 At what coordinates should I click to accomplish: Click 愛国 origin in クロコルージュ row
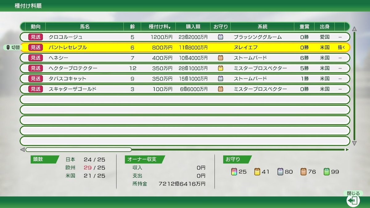pyautogui.click(x=325, y=37)
